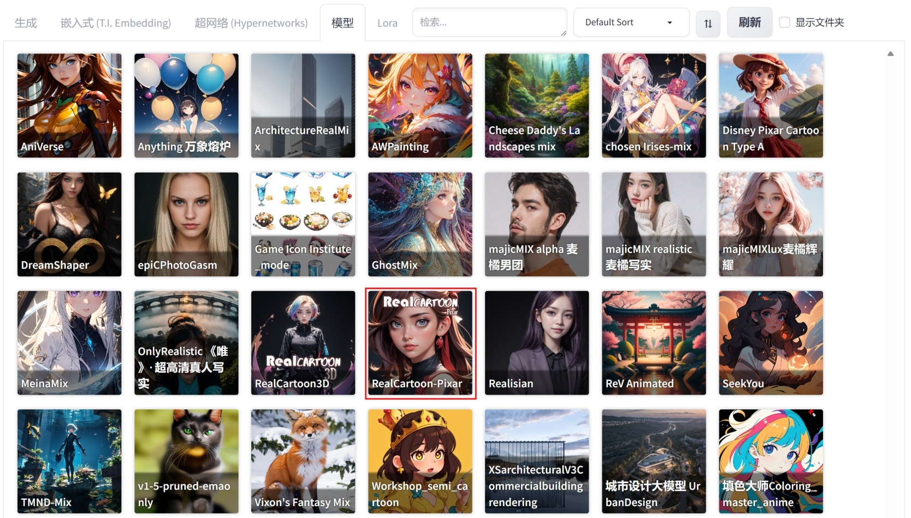Switch to the 生成 tab
The width and height of the screenshot is (911, 518).
tap(26, 23)
